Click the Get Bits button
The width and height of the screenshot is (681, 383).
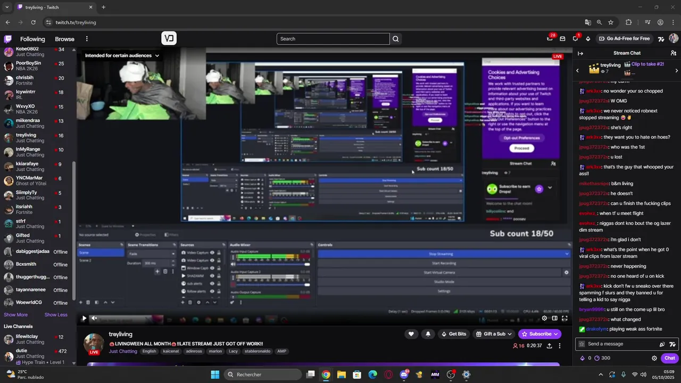tap(453, 334)
